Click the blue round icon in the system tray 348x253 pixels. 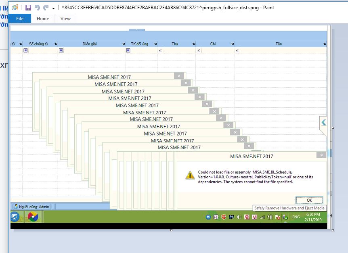208,217
